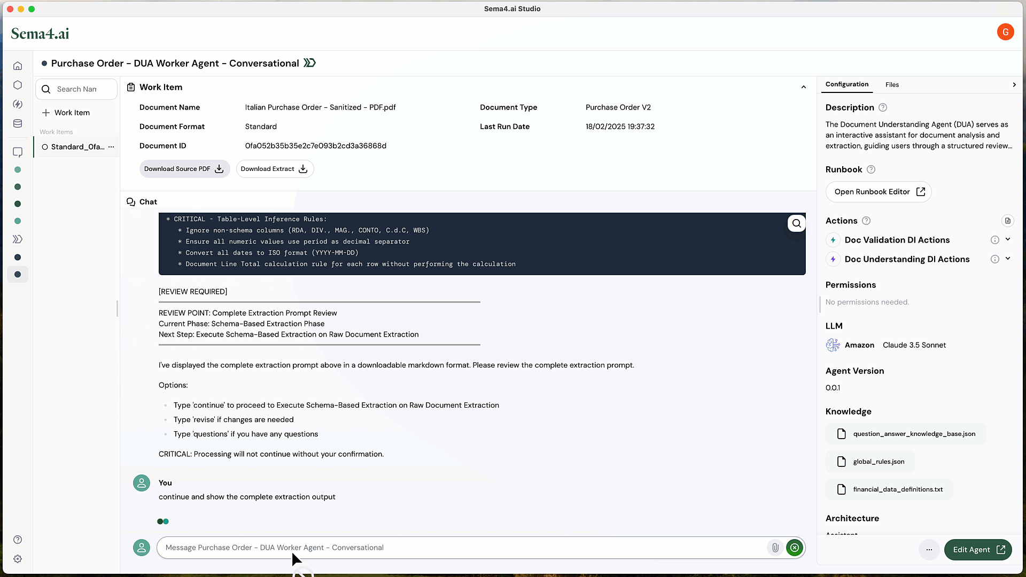
Task: Open the chat bubble icon in sidebar
Action: point(18,152)
